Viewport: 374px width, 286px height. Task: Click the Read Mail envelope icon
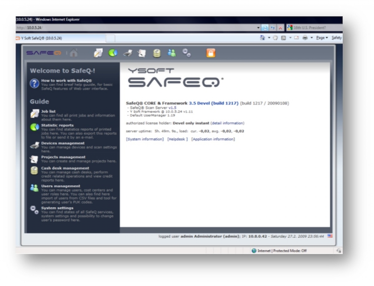click(296, 38)
